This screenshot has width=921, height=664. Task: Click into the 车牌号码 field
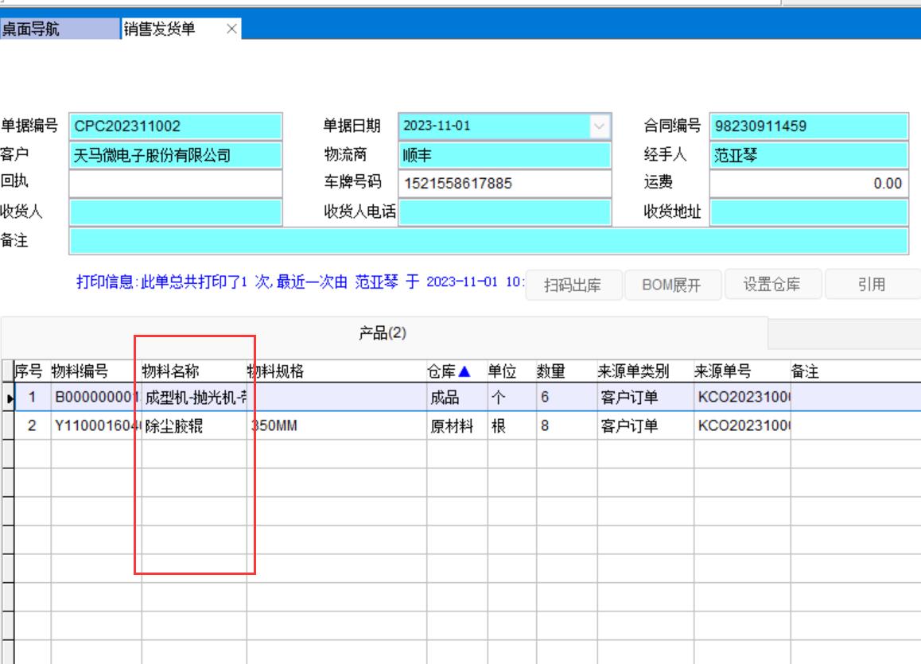pyautogui.click(x=504, y=184)
